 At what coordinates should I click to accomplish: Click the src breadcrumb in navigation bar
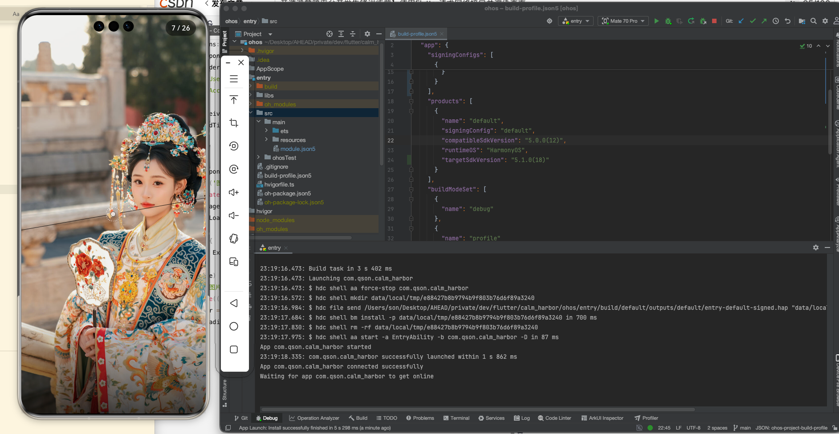(x=270, y=21)
